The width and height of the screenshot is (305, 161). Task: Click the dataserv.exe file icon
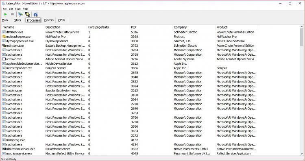4,32
